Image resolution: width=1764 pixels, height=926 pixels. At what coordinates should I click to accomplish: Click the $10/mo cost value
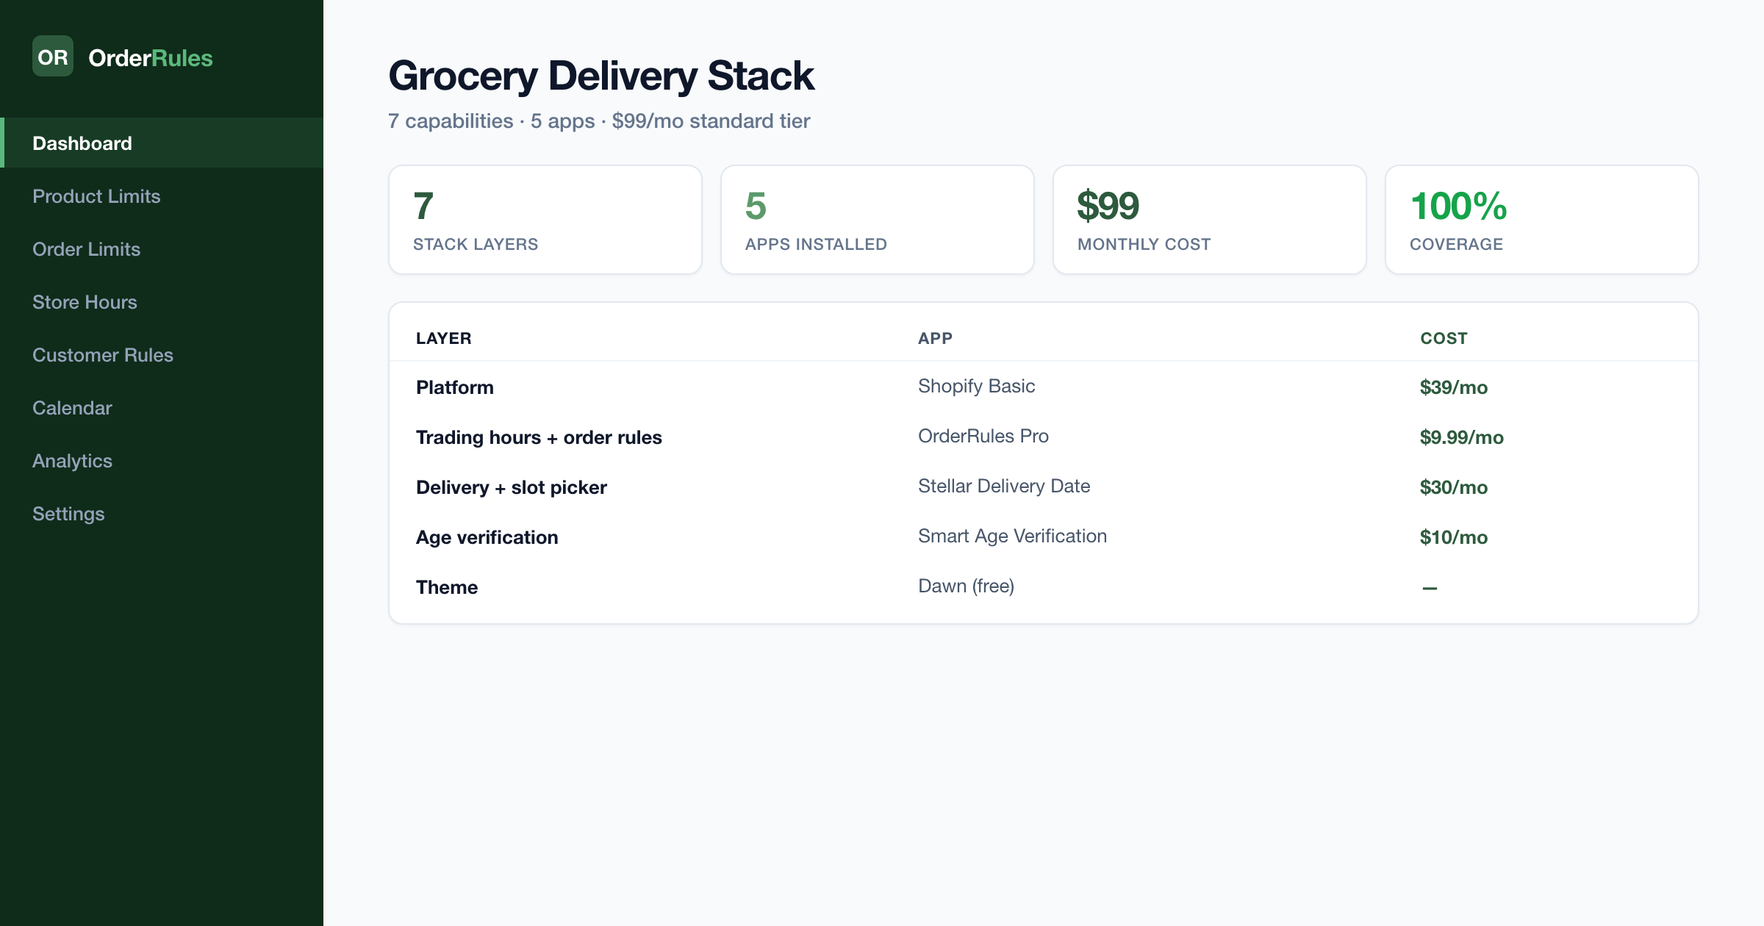click(x=1454, y=537)
